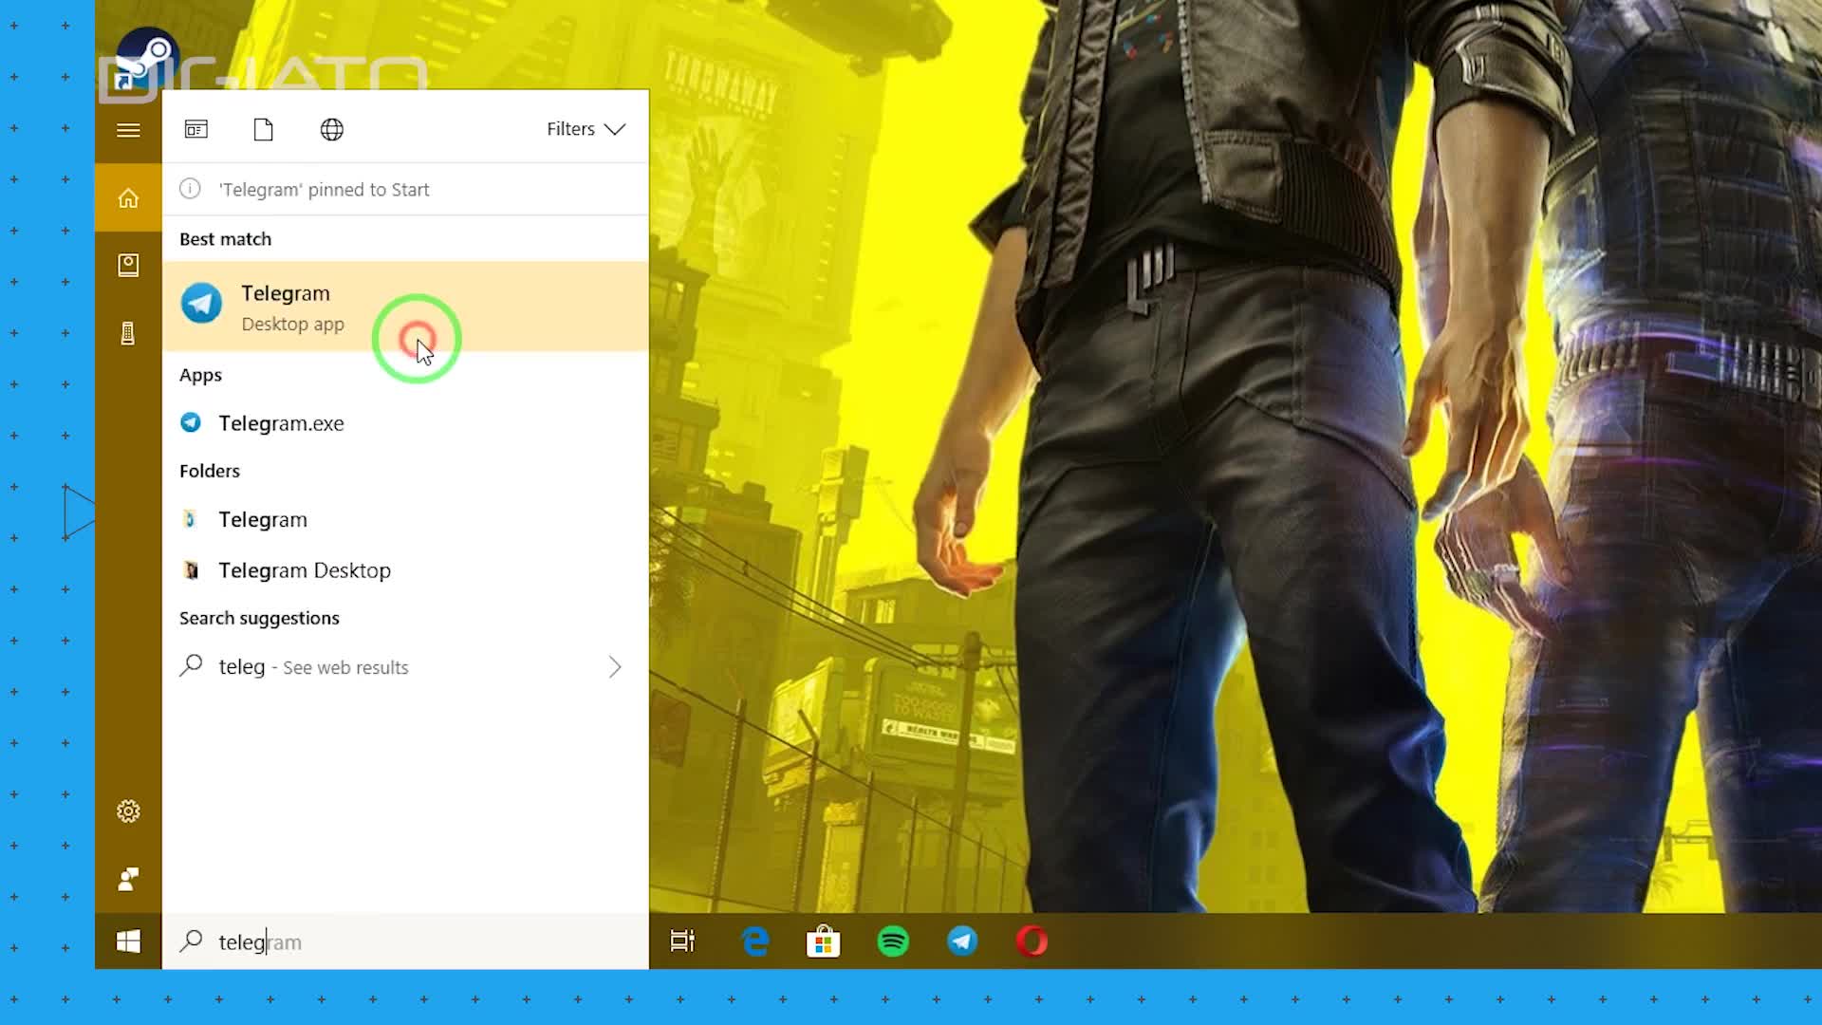Open the Telegram folder result
Screen dimensions: 1822x1025
[263, 519]
